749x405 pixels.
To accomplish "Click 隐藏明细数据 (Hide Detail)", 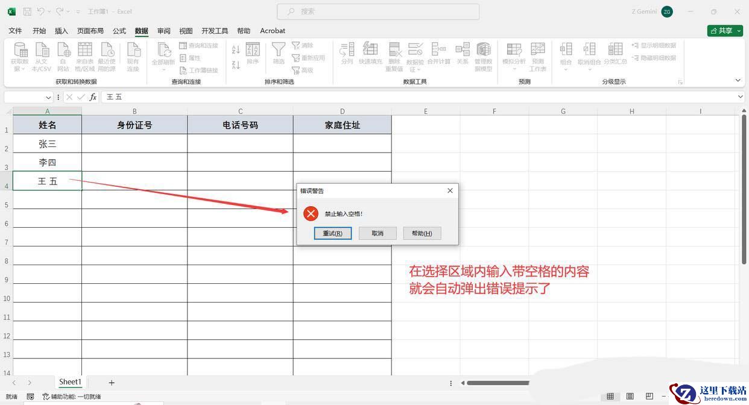I will click(654, 58).
